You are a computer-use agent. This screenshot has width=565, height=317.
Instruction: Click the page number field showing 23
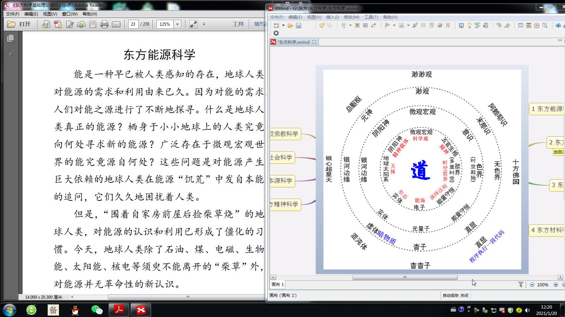tap(133, 24)
